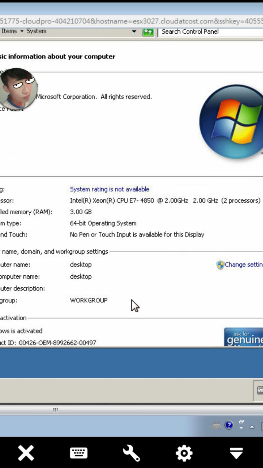The width and height of the screenshot is (263, 468).
Task: Select the WORKGROUP value
Action: pos(89,300)
